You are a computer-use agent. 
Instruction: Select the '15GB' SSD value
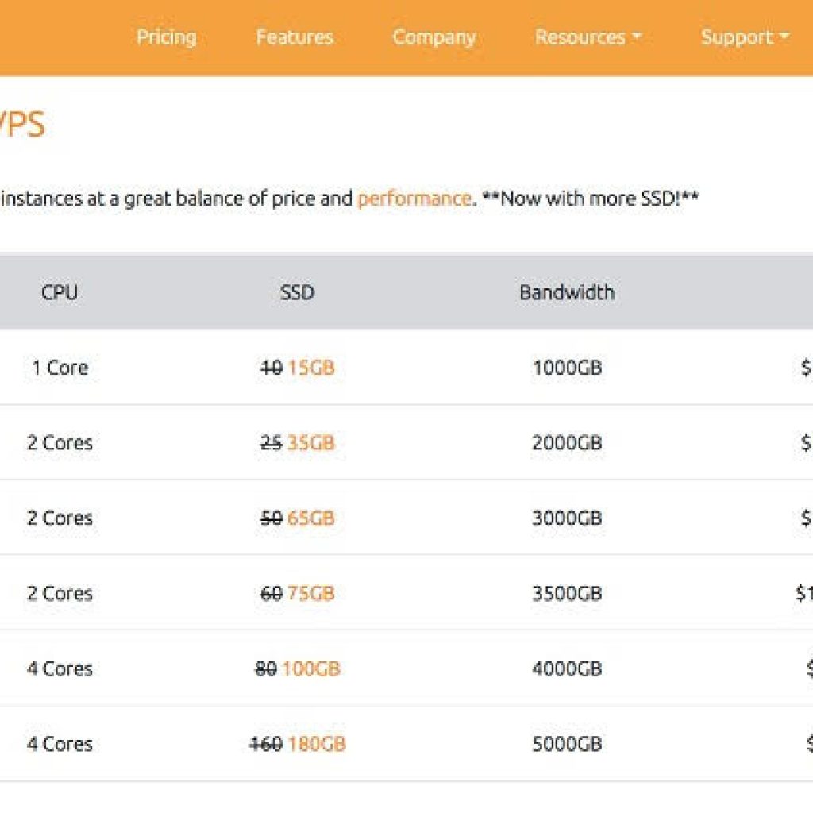click(311, 368)
